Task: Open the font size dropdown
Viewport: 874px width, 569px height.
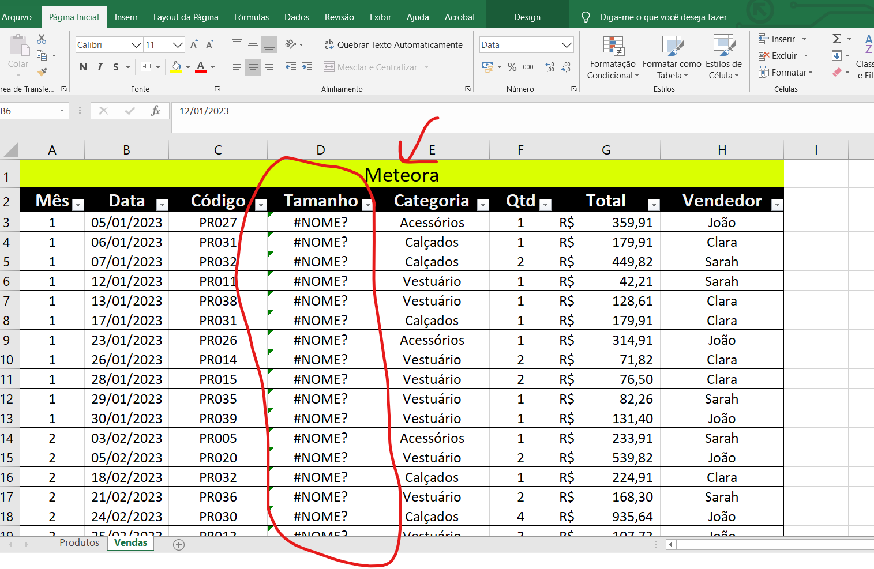Action: point(178,44)
